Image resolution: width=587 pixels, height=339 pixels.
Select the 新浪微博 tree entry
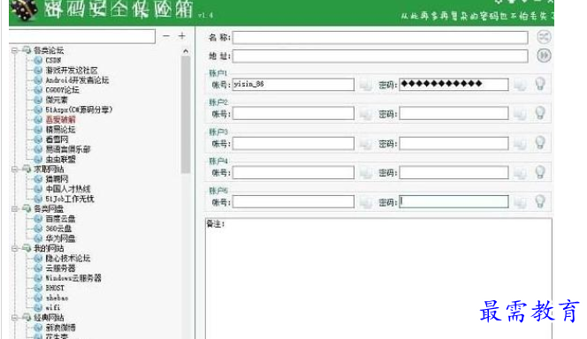60,328
